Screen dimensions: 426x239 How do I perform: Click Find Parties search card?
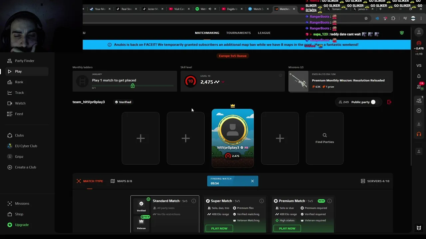click(325, 138)
